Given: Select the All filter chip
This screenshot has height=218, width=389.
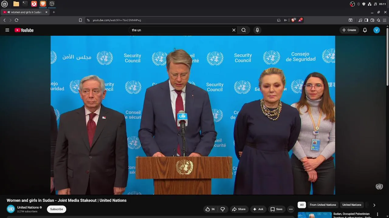Looking at the screenshot, I should [x=302, y=205].
